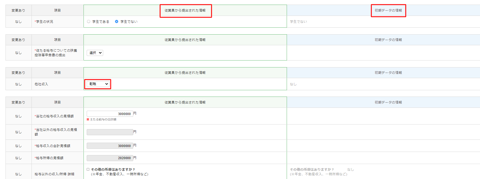The height and width of the screenshot is (179, 480).
Task: Click grey なし beside initial-data その他の所得はありますか？
Action: [x=351, y=169]
